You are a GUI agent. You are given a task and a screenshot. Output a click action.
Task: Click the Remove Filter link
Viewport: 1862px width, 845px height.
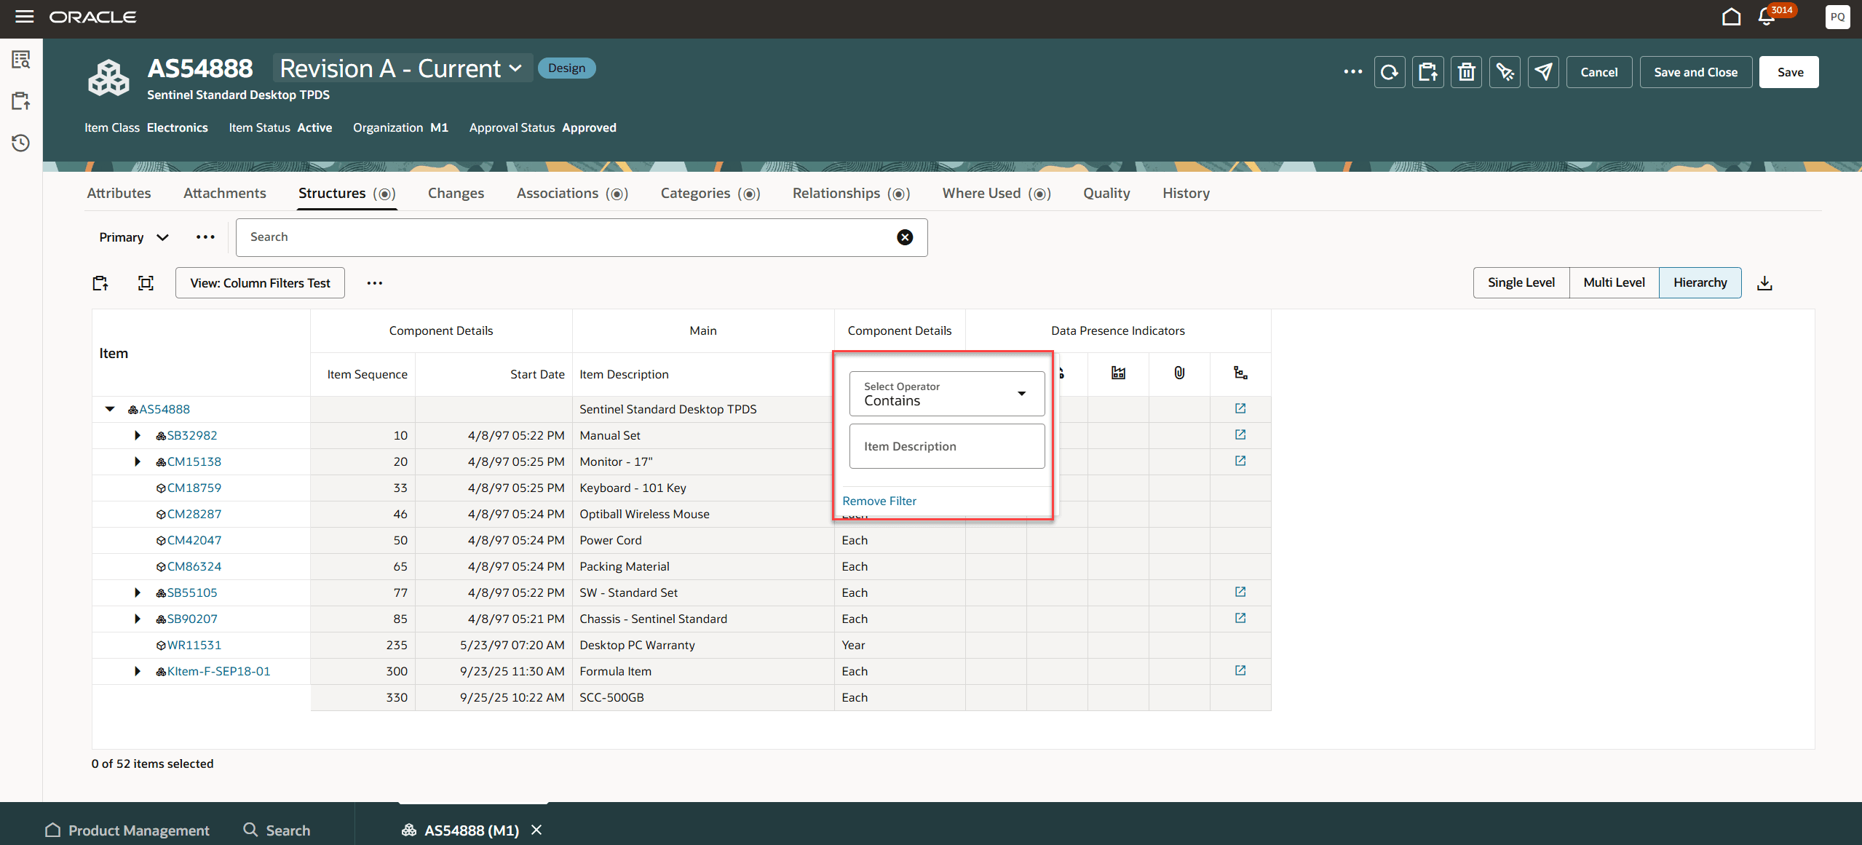pos(879,501)
